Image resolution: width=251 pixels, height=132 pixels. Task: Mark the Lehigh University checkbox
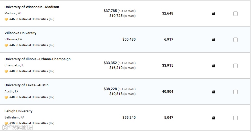coord(235,118)
